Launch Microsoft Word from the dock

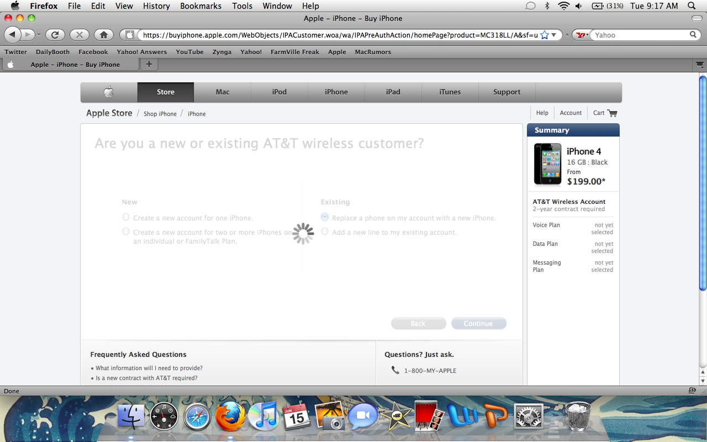462,416
